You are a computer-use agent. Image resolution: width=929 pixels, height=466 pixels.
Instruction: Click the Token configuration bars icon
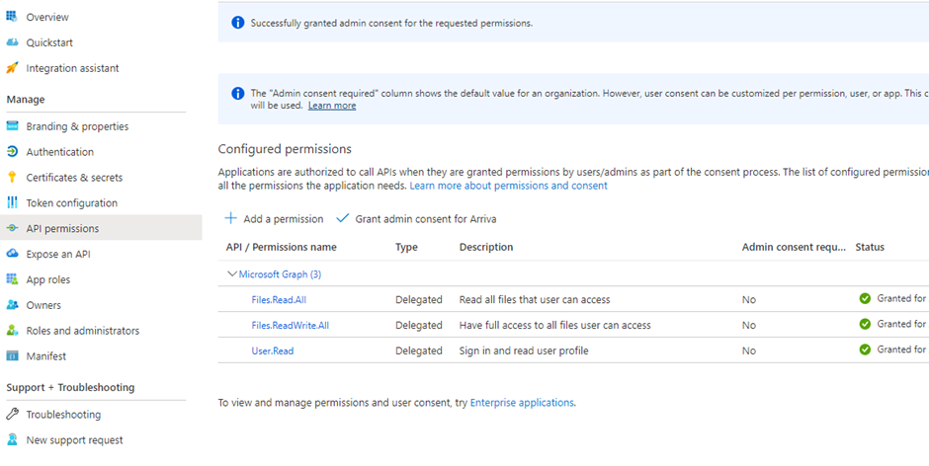[x=12, y=202]
